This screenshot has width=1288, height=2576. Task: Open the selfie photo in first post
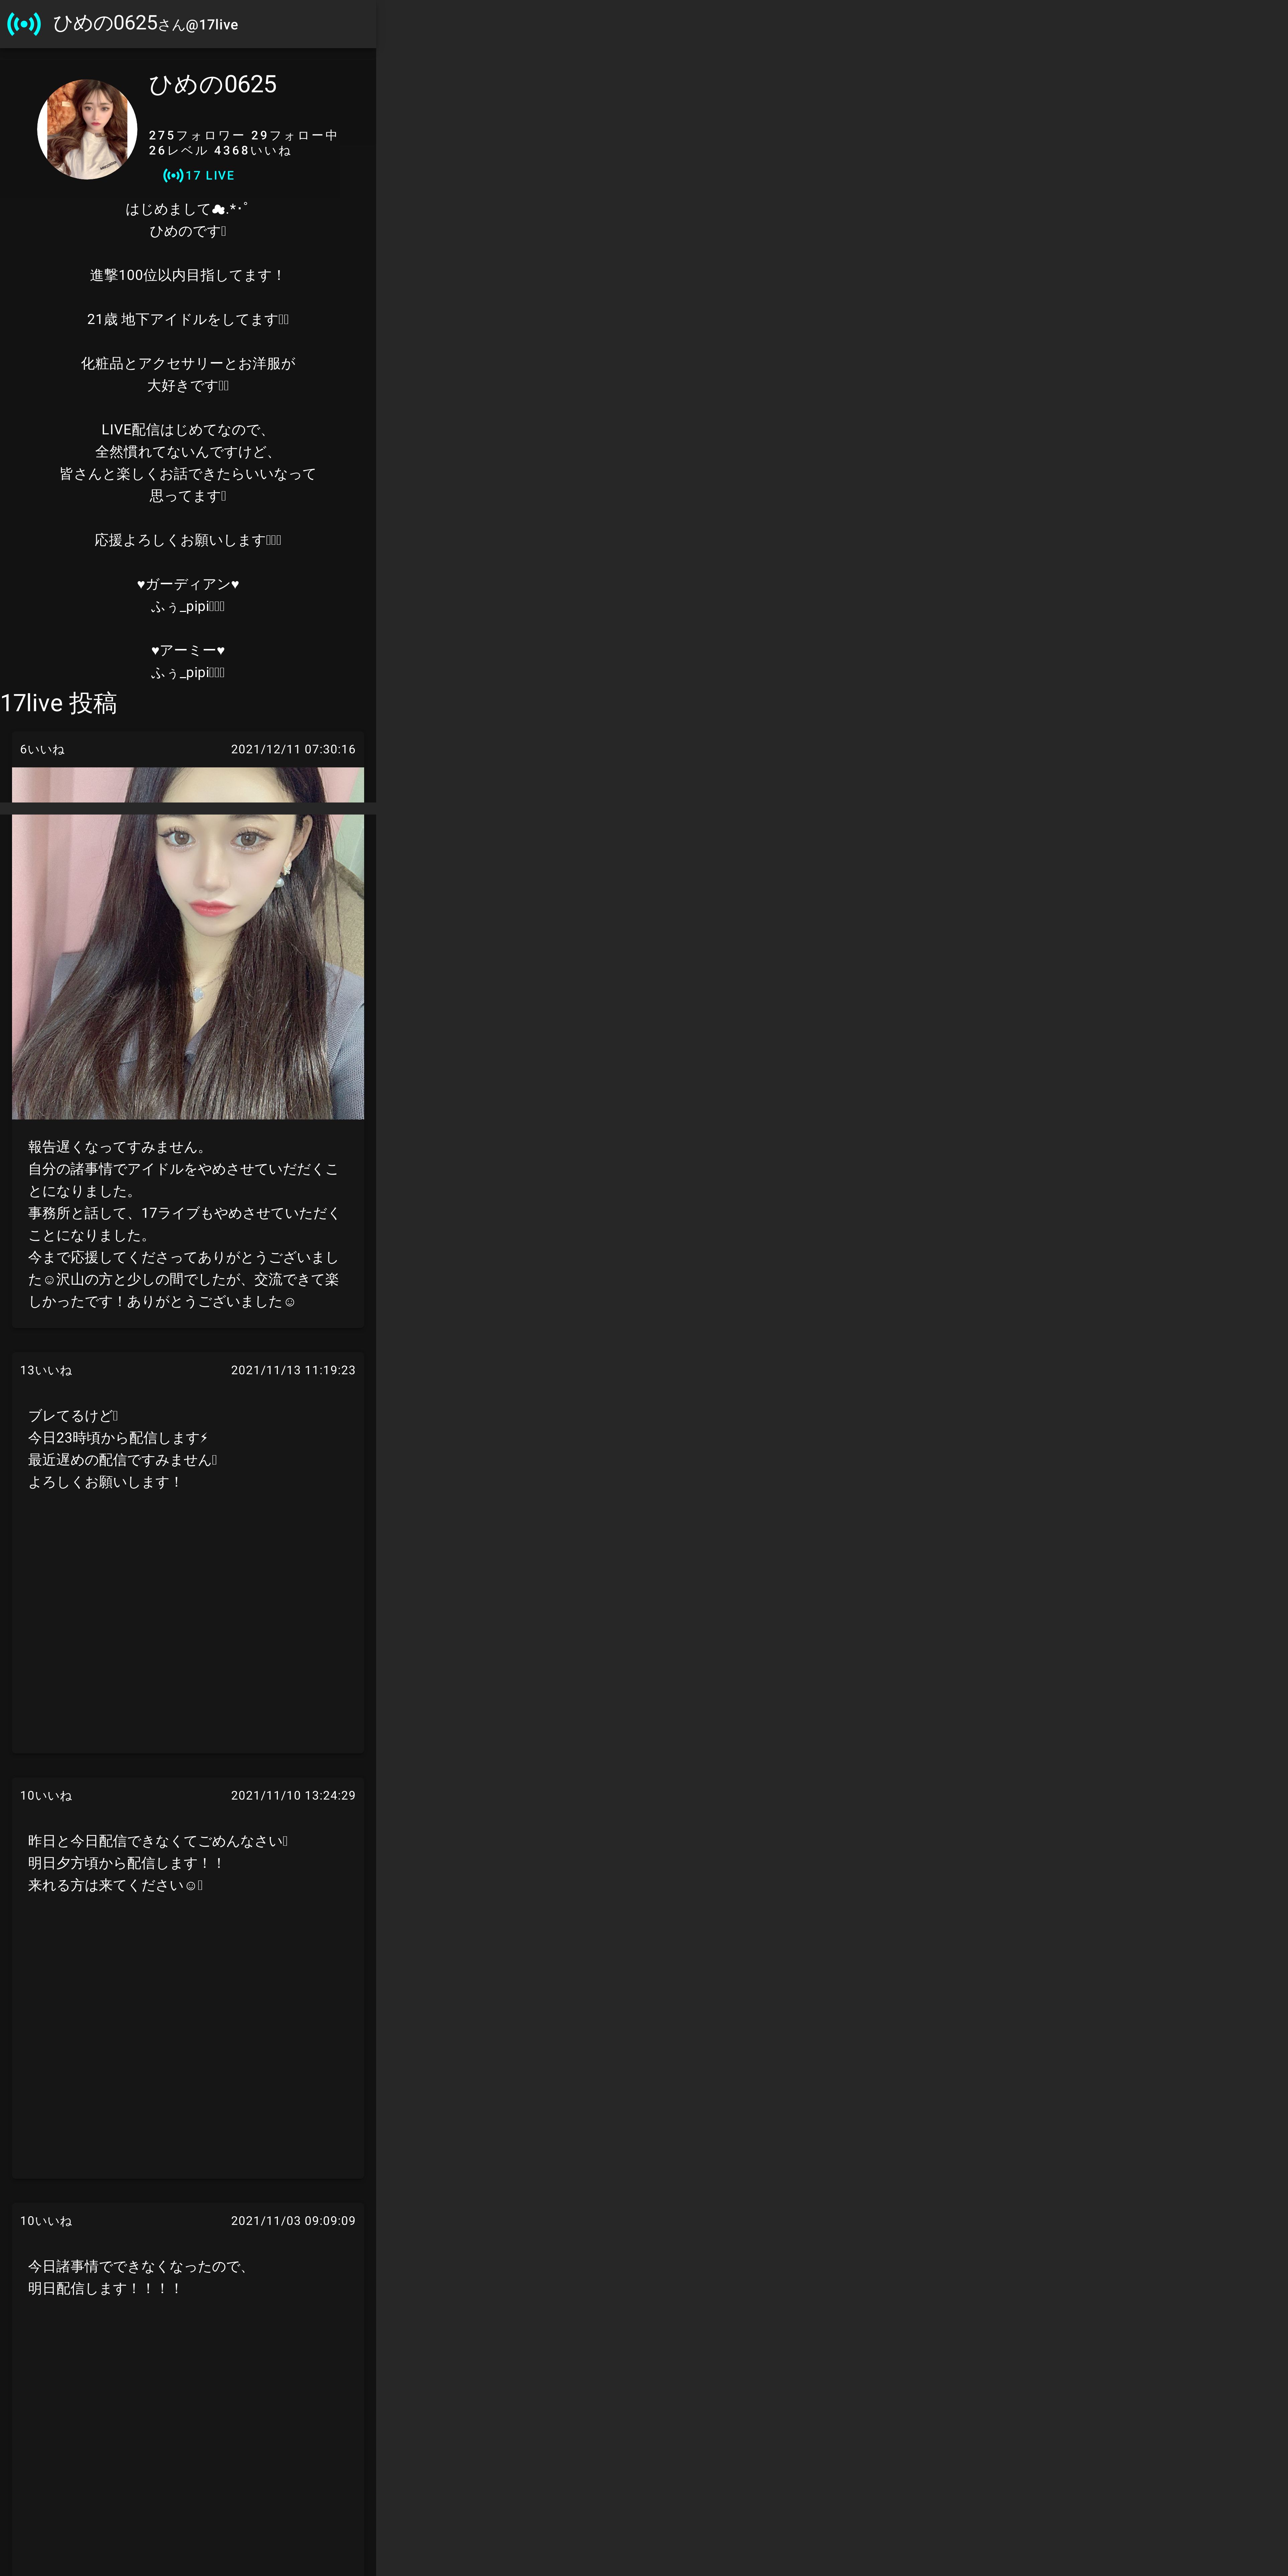(188, 943)
